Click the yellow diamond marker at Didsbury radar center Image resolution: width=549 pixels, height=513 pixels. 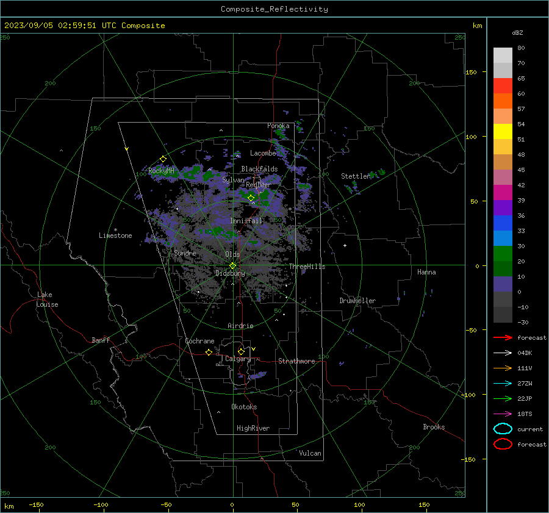pyautogui.click(x=233, y=265)
